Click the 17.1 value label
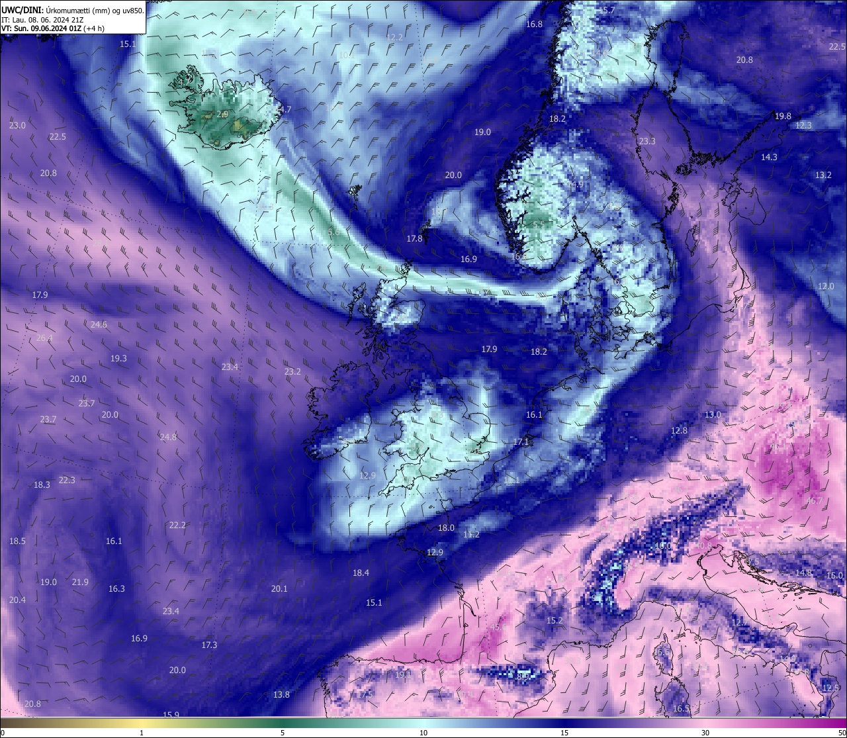Screen dimensions: 847x738 click(521, 441)
